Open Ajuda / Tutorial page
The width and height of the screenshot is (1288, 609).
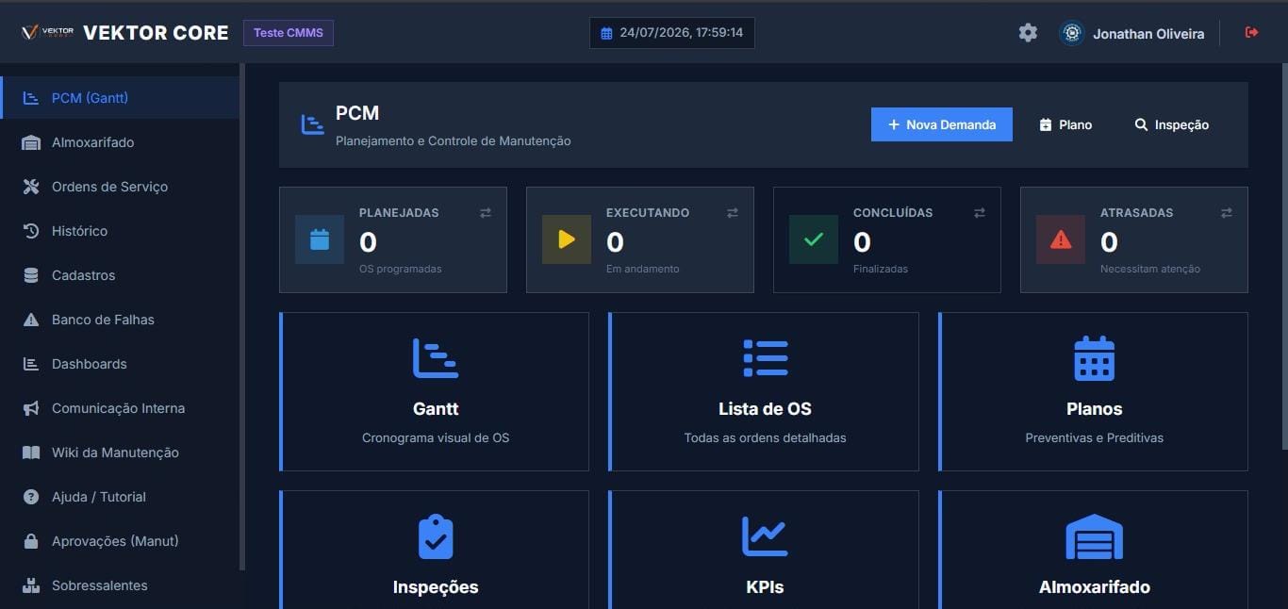(120, 497)
